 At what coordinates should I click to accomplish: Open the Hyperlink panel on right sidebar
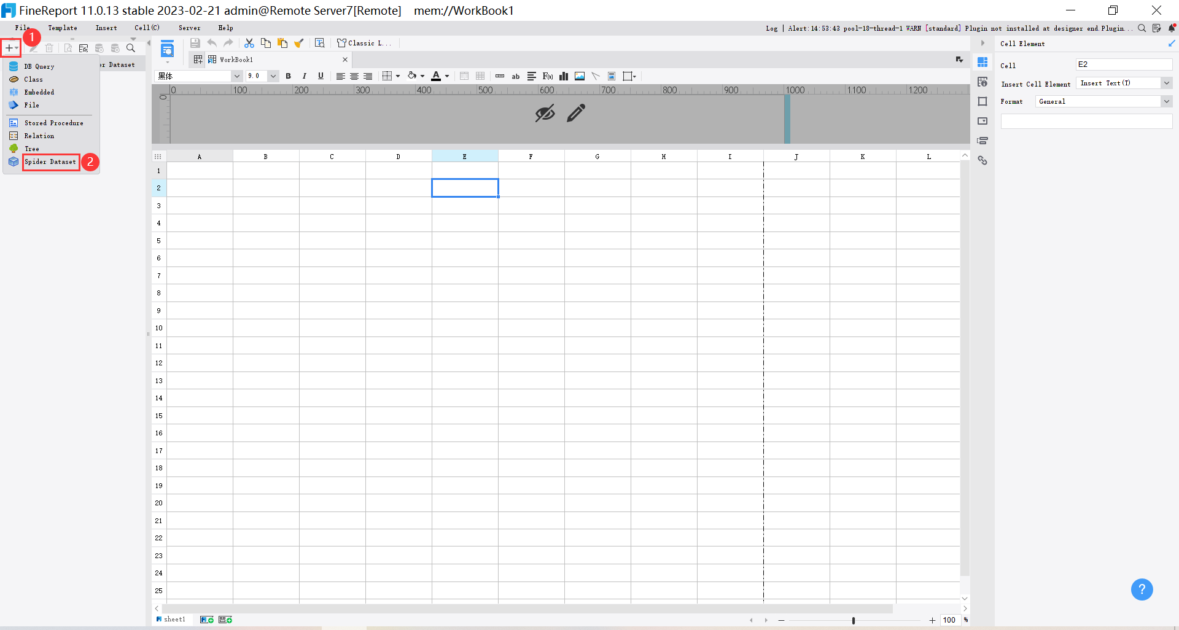(983, 160)
